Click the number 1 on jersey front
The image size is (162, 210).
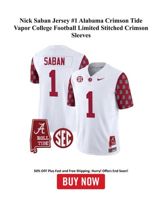click(x=91, y=105)
